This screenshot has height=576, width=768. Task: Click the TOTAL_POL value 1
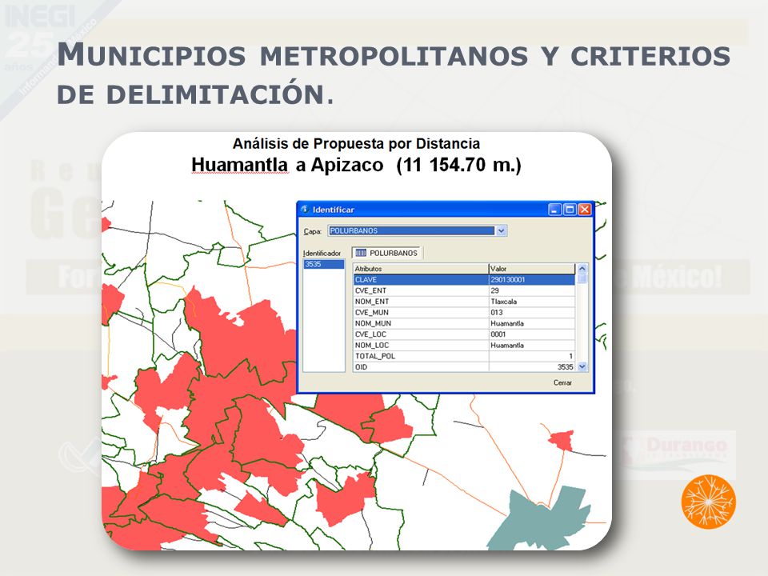pos(570,356)
